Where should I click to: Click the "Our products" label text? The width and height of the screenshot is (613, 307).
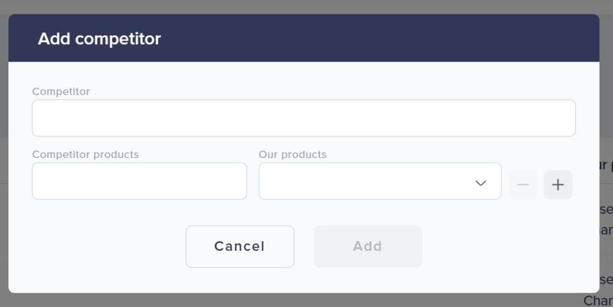click(293, 154)
